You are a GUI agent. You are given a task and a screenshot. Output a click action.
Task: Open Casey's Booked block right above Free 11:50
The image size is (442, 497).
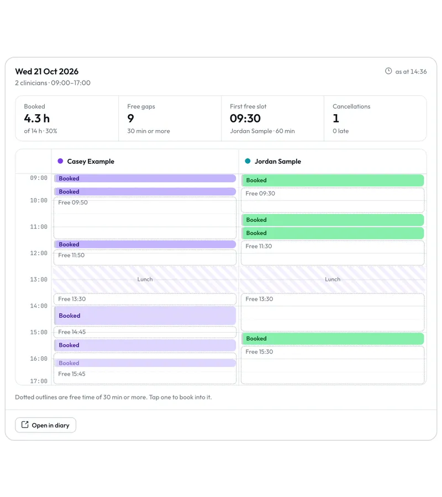pos(145,244)
